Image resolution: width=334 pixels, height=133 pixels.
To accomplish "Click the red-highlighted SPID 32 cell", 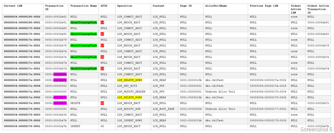I will pyautogui.click(x=102, y=57).
